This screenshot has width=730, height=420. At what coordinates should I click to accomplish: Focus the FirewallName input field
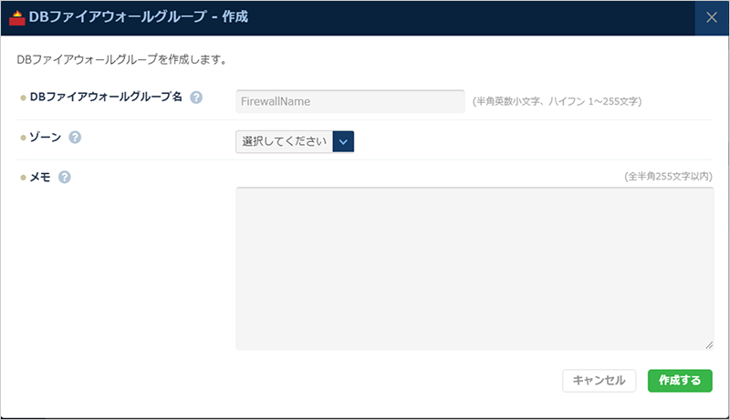(350, 101)
